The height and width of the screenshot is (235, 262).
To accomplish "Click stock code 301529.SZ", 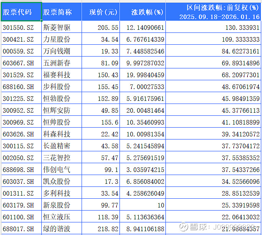I will pos(18,75).
